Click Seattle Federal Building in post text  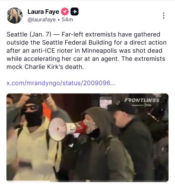(x=77, y=43)
